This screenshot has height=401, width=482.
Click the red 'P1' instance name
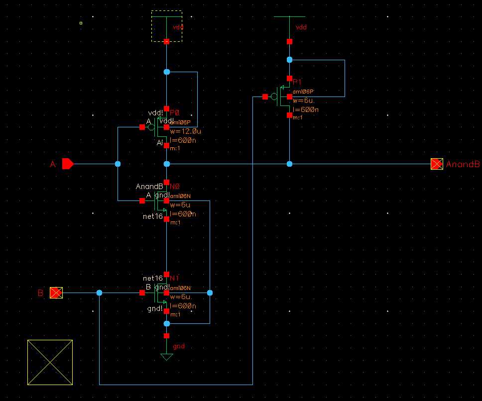[x=297, y=82]
